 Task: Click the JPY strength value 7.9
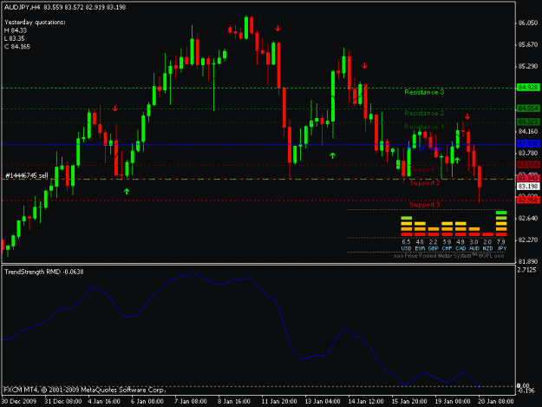[x=501, y=242]
